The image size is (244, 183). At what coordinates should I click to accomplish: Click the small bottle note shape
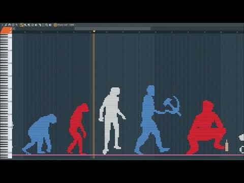[x=227, y=146]
